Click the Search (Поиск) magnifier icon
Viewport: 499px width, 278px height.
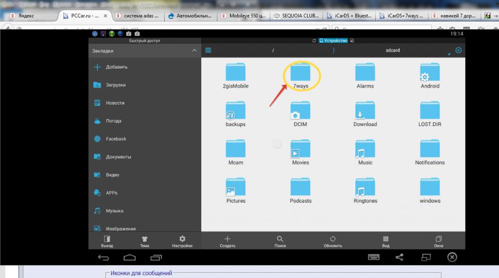pos(280,239)
